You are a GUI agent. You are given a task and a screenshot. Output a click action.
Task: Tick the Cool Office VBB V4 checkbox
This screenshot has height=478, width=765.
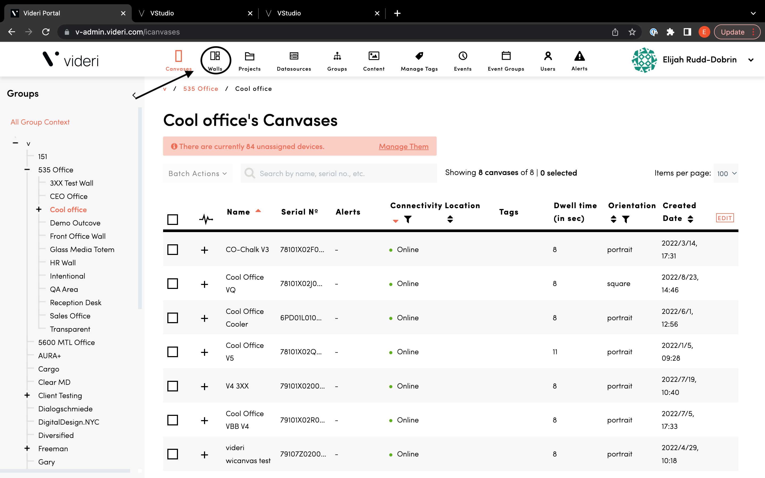point(173,420)
